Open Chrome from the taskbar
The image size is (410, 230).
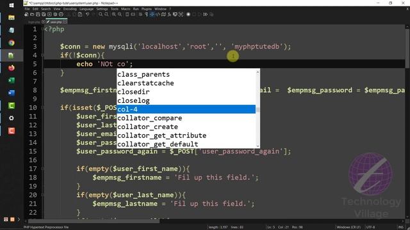[x=12, y=43]
